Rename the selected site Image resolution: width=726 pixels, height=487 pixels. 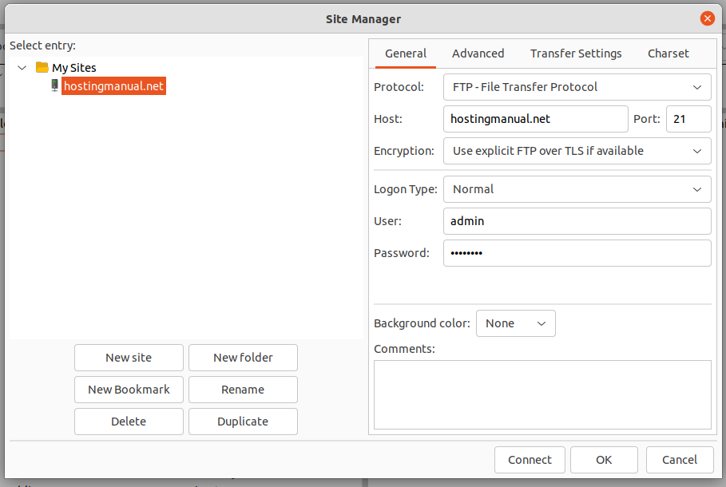point(243,389)
